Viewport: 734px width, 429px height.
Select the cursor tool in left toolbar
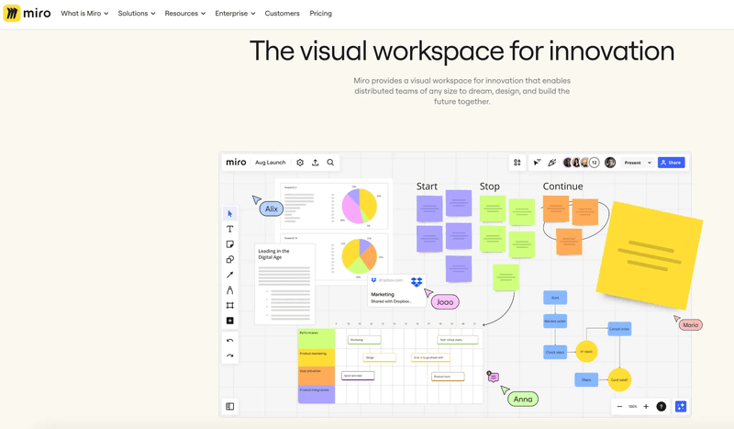coord(230,214)
